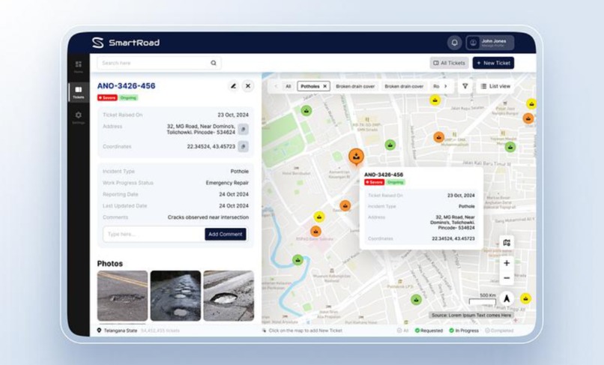This screenshot has width=604, height=365.
Task: Open Tickets in the sidebar
Action: pyautogui.click(x=78, y=92)
